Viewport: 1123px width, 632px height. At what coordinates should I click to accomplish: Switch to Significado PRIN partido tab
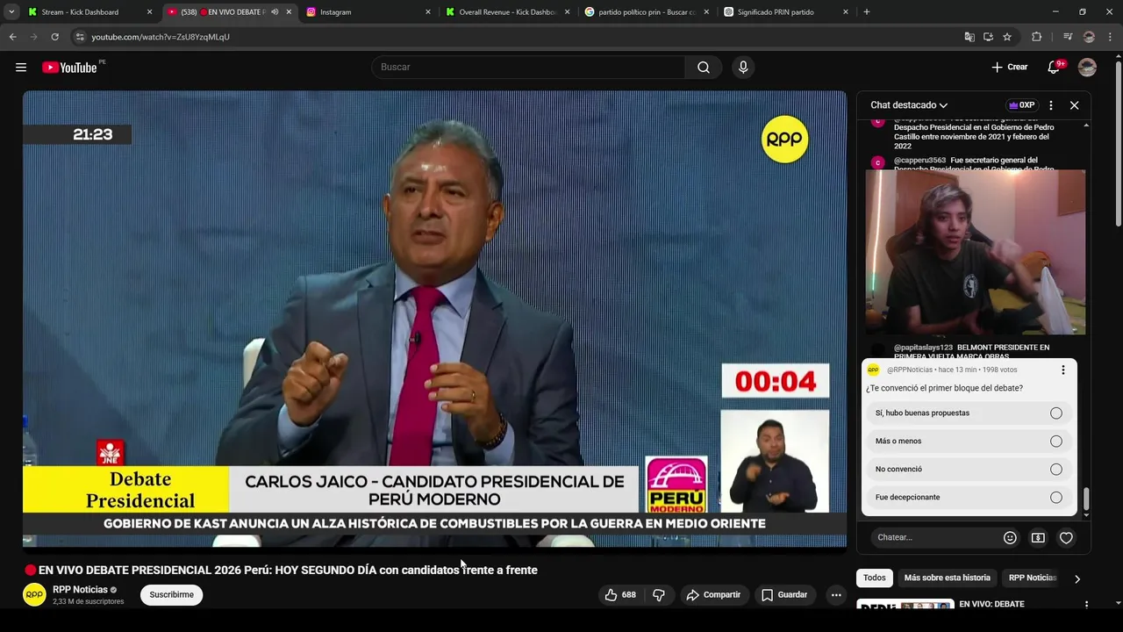click(x=785, y=12)
